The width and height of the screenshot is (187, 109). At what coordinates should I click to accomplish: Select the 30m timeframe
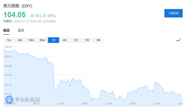point(42,40)
